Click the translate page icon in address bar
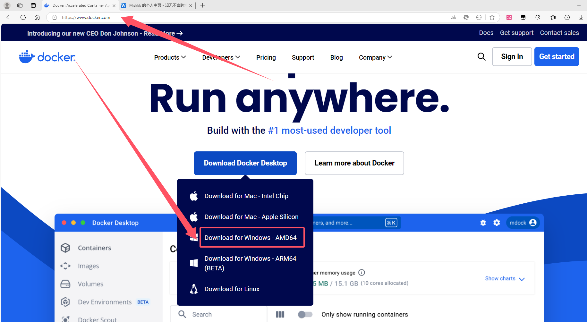This screenshot has width=587, height=322. [453, 17]
